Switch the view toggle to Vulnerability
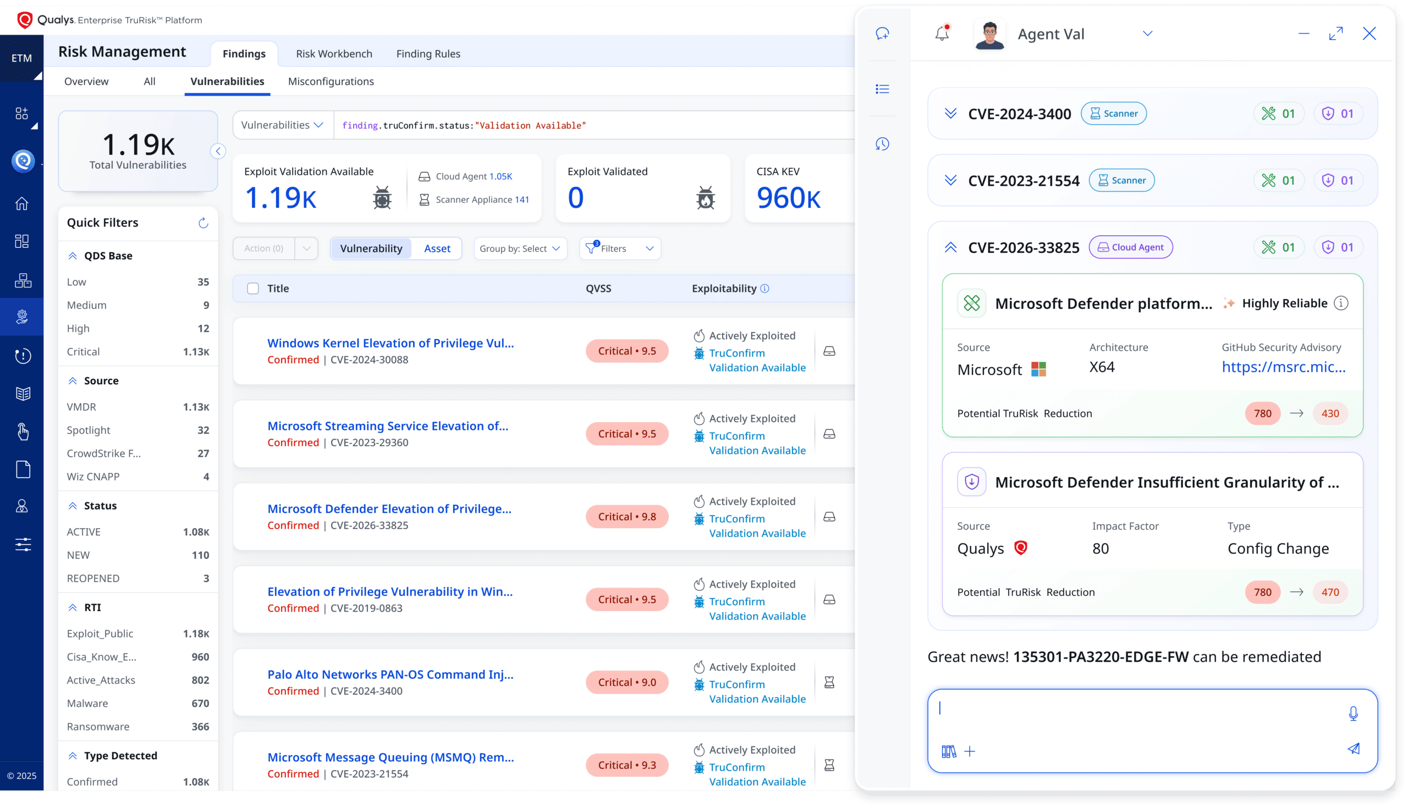 (371, 248)
